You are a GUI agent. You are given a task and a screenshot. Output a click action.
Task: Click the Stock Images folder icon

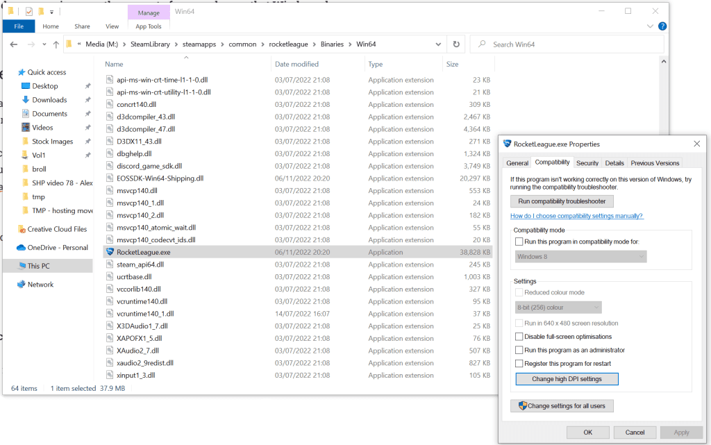coord(26,141)
